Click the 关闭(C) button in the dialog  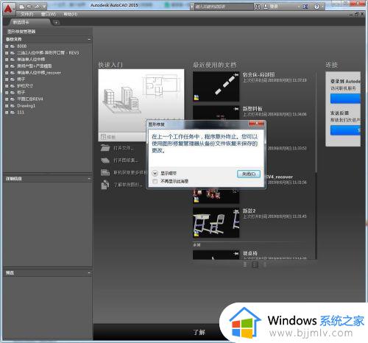tap(249, 174)
